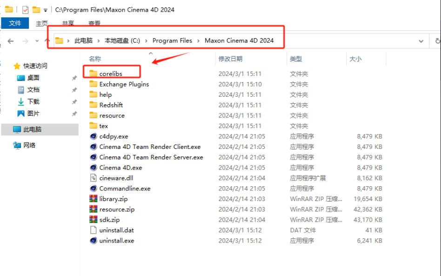Sort files by 修改日期 (Date modified) column
The height and width of the screenshot is (276, 441).
[230, 59]
